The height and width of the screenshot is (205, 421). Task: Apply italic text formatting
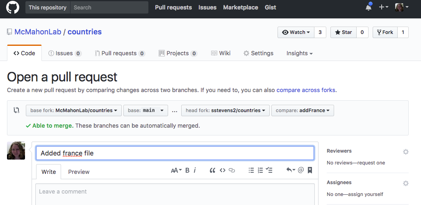click(195, 170)
